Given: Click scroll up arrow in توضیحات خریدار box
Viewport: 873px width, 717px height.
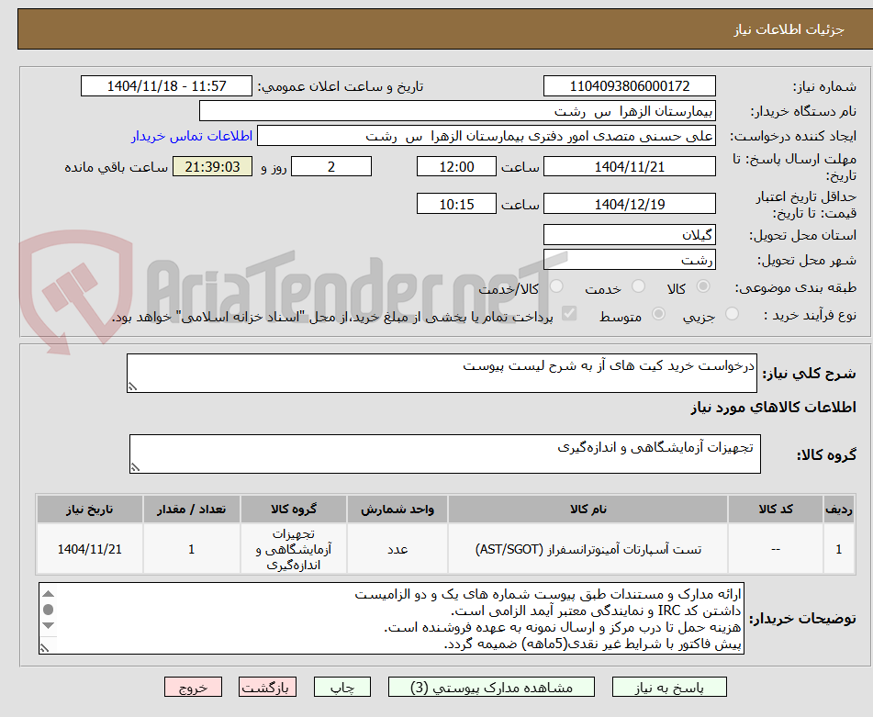Looking at the screenshot, I should [x=49, y=593].
